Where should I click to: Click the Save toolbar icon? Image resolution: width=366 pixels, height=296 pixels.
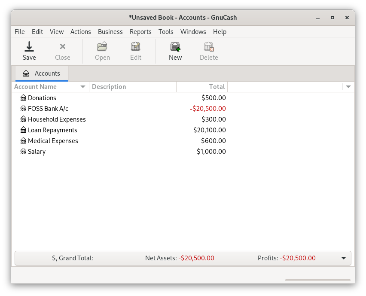29,51
